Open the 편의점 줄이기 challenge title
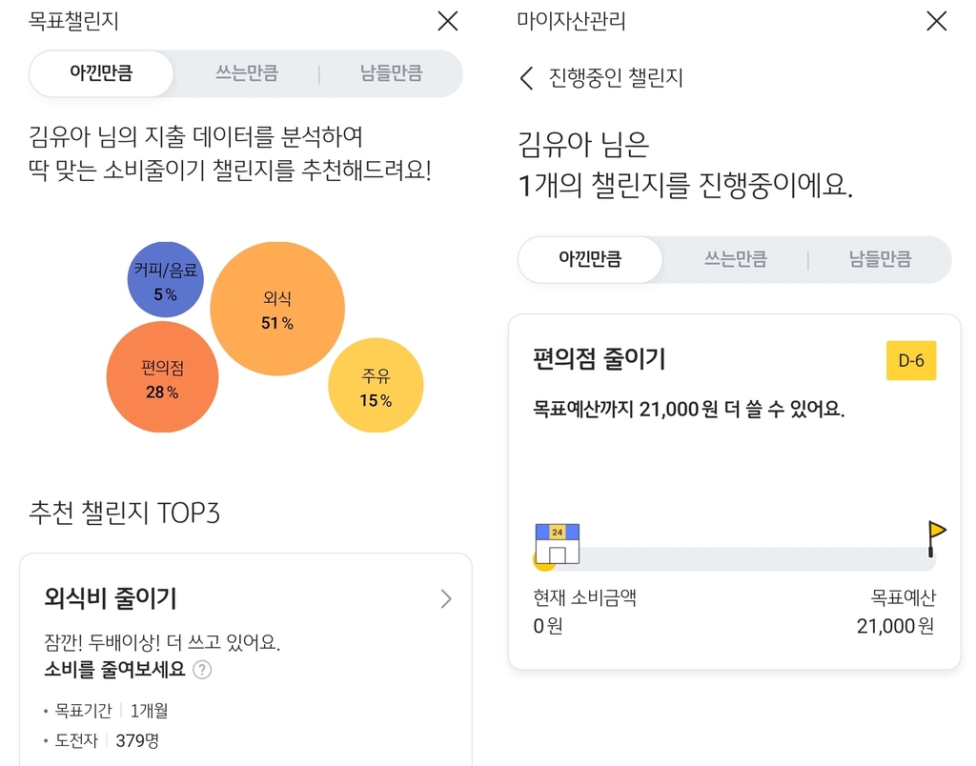Screen dimensions: 976x766 tap(600, 359)
